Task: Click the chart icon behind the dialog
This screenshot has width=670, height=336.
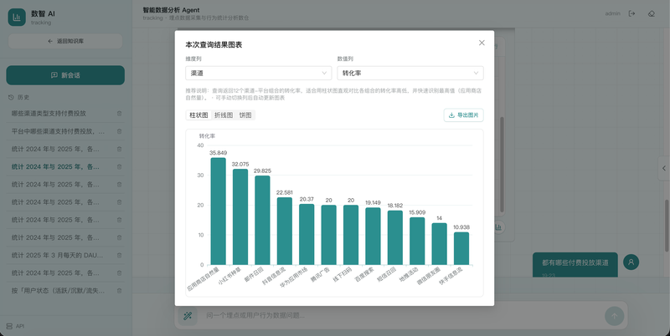Action: tap(498, 227)
